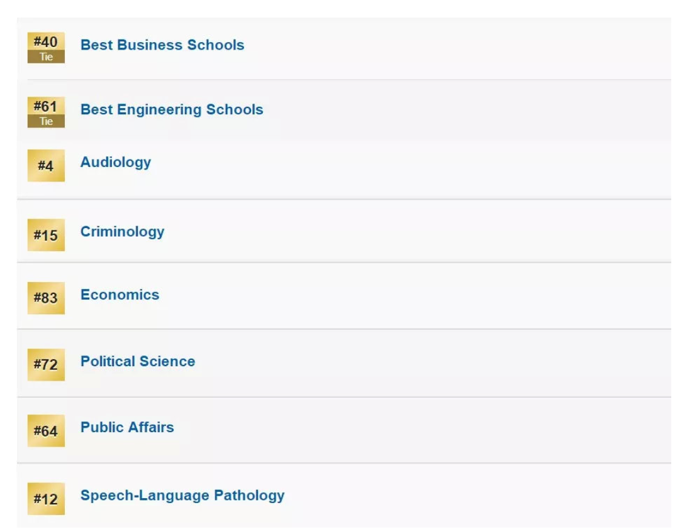Select the Tie label under #40

coord(46,57)
